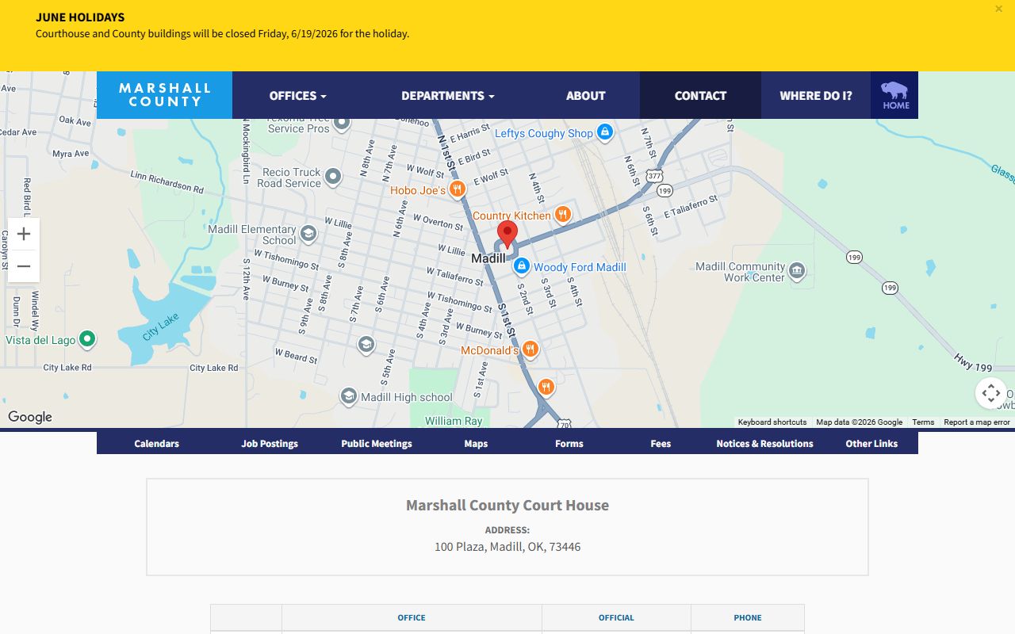The width and height of the screenshot is (1015, 634).
Task: Open the Contact menu item
Action: tap(700, 96)
